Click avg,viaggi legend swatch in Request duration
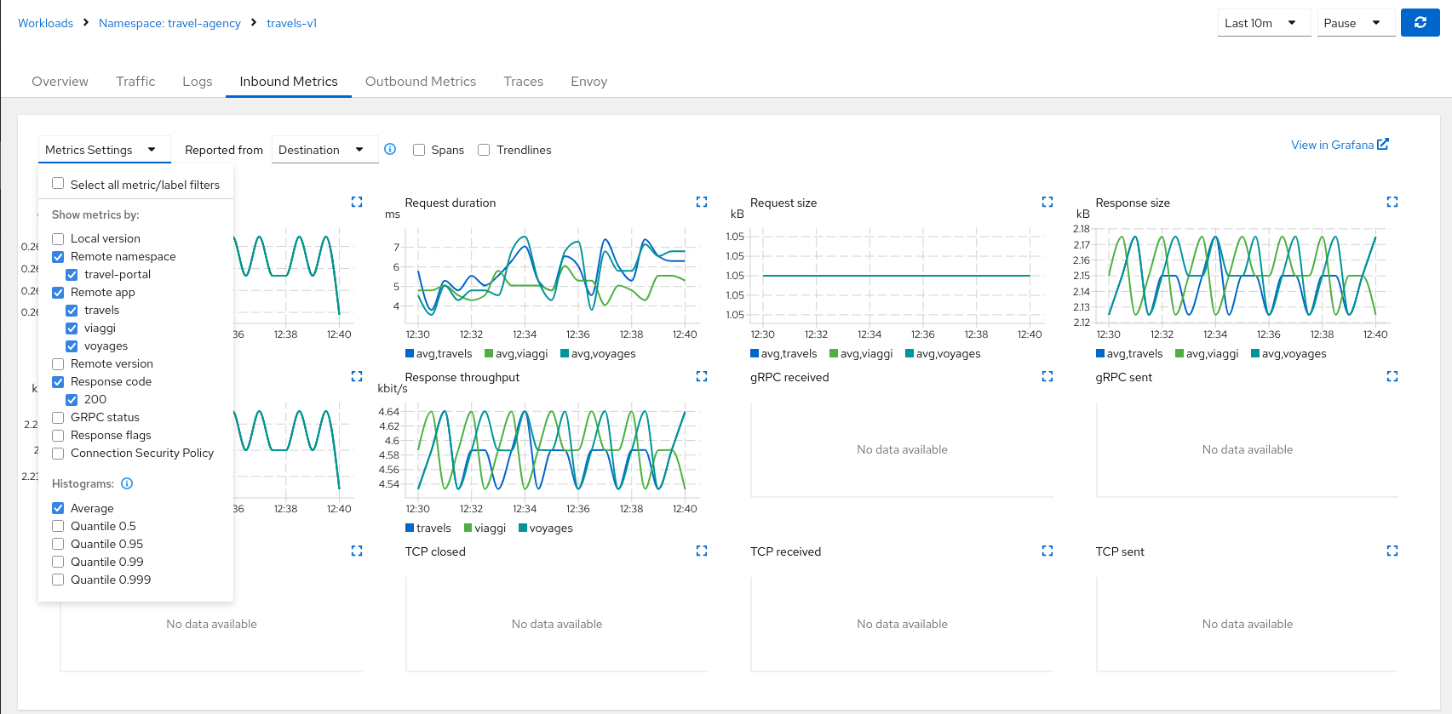 click(489, 354)
